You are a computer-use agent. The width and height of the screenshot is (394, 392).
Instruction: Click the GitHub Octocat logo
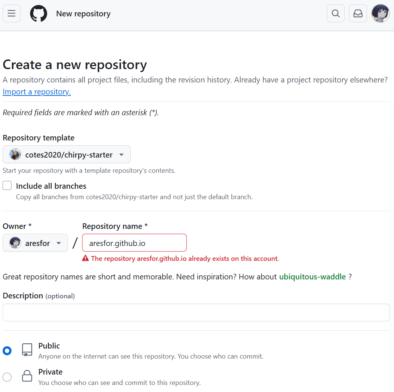click(x=39, y=13)
